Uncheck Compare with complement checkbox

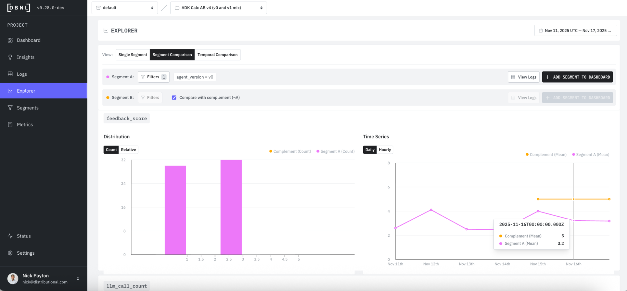[x=174, y=98]
